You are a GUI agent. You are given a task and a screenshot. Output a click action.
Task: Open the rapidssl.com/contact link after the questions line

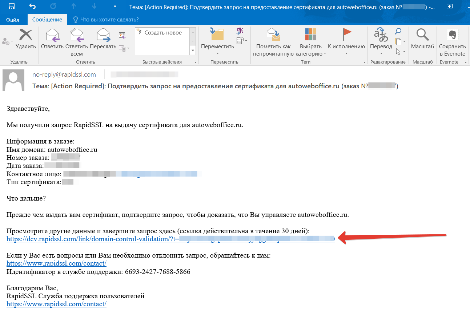pyautogui.click(x=56, y=263)
